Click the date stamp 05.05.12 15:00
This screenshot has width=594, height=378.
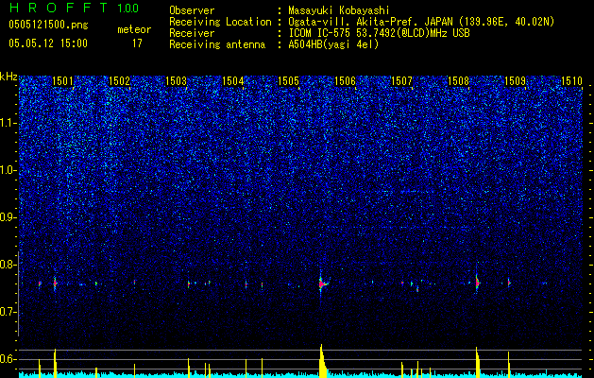48,43
